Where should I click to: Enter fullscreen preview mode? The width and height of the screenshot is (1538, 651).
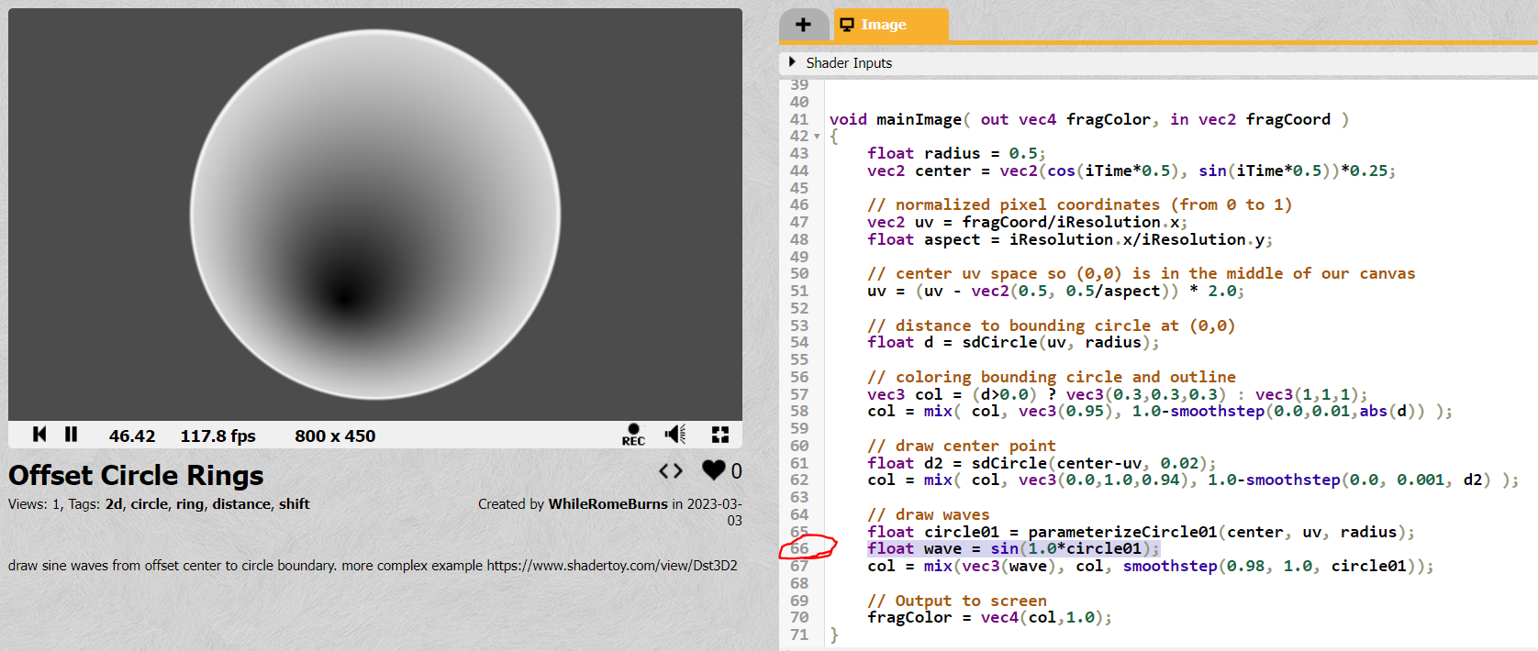click(x=720, y=435)
